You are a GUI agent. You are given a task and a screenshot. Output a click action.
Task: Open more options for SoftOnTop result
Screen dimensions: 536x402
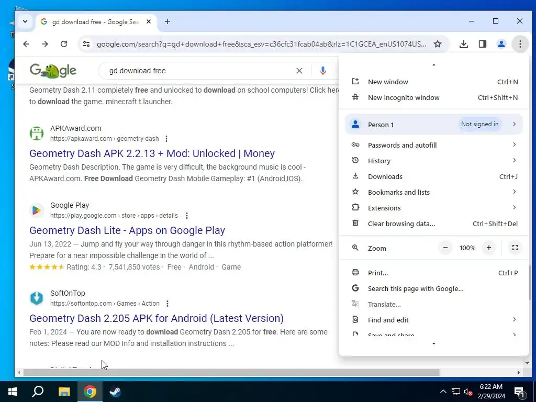pyautogui.click(x=167, y=304)
